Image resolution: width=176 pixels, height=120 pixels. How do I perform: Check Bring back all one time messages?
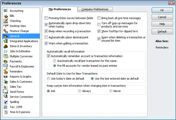[x=99, y=18]
